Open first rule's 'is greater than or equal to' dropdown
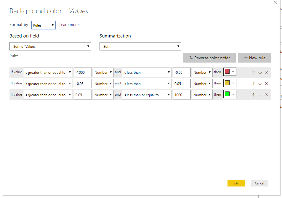Screen dimensions: 282x198 pos(48,72)
